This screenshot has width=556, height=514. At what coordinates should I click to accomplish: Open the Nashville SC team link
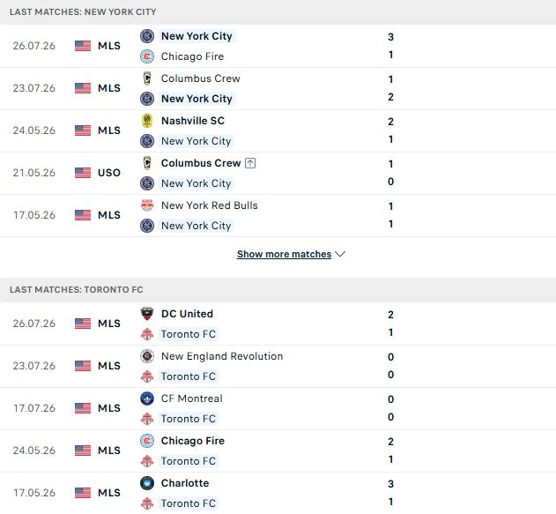tap(193, 121)
